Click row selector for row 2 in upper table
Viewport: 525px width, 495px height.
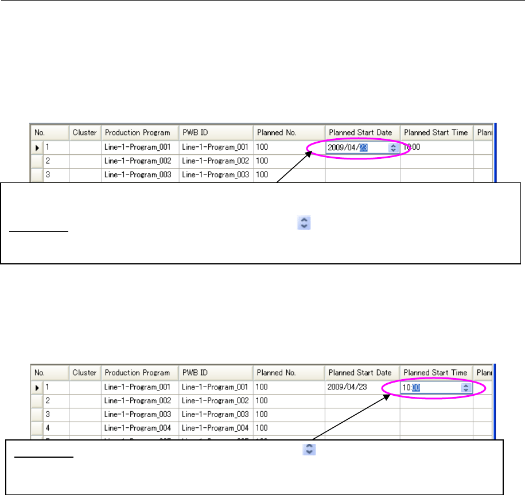[x=37, y=161]
